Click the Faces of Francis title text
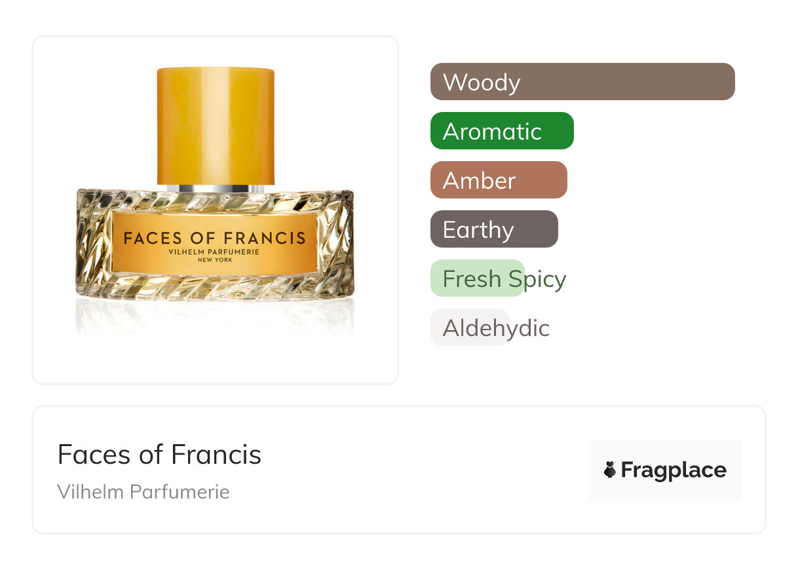798x566 pixels. [x=159, y=454]
